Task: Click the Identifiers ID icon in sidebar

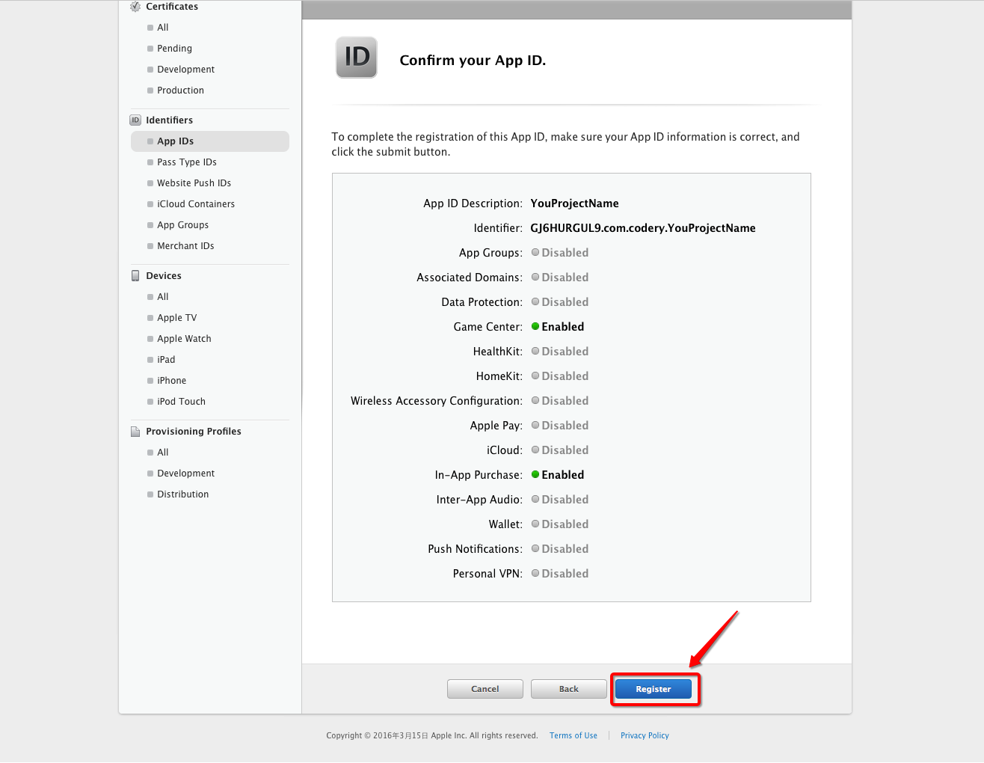Action: [x=135, y=120]
